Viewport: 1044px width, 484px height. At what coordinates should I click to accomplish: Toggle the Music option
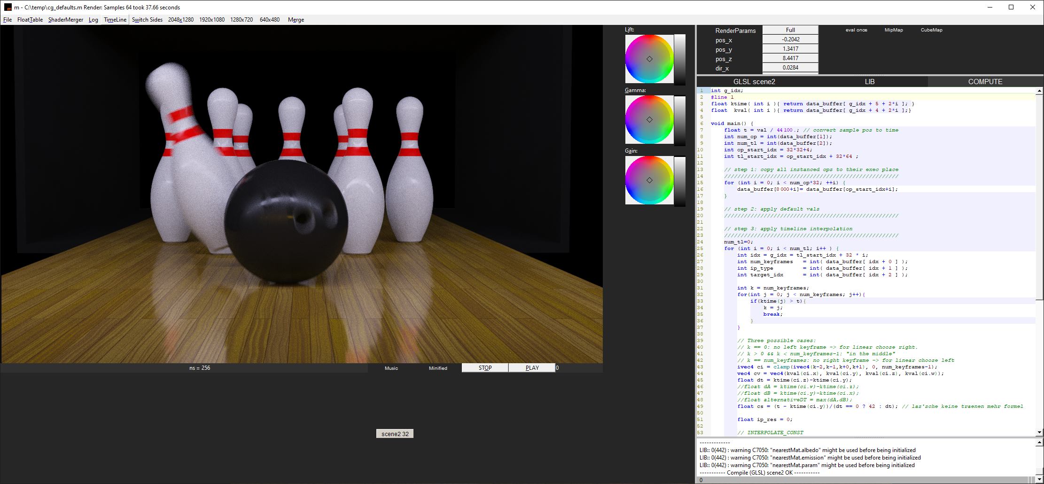(x=391, y=368)
